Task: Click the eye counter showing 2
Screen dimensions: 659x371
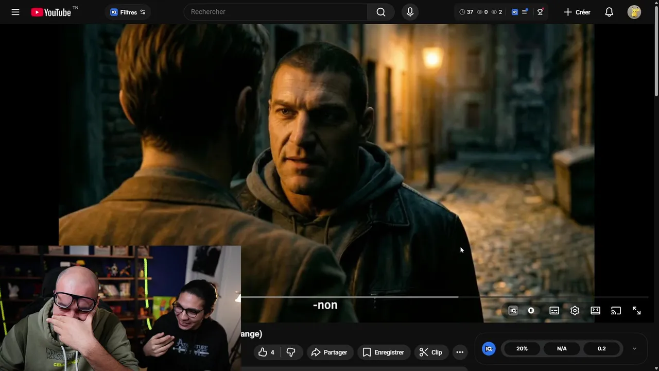Action: 497,12
